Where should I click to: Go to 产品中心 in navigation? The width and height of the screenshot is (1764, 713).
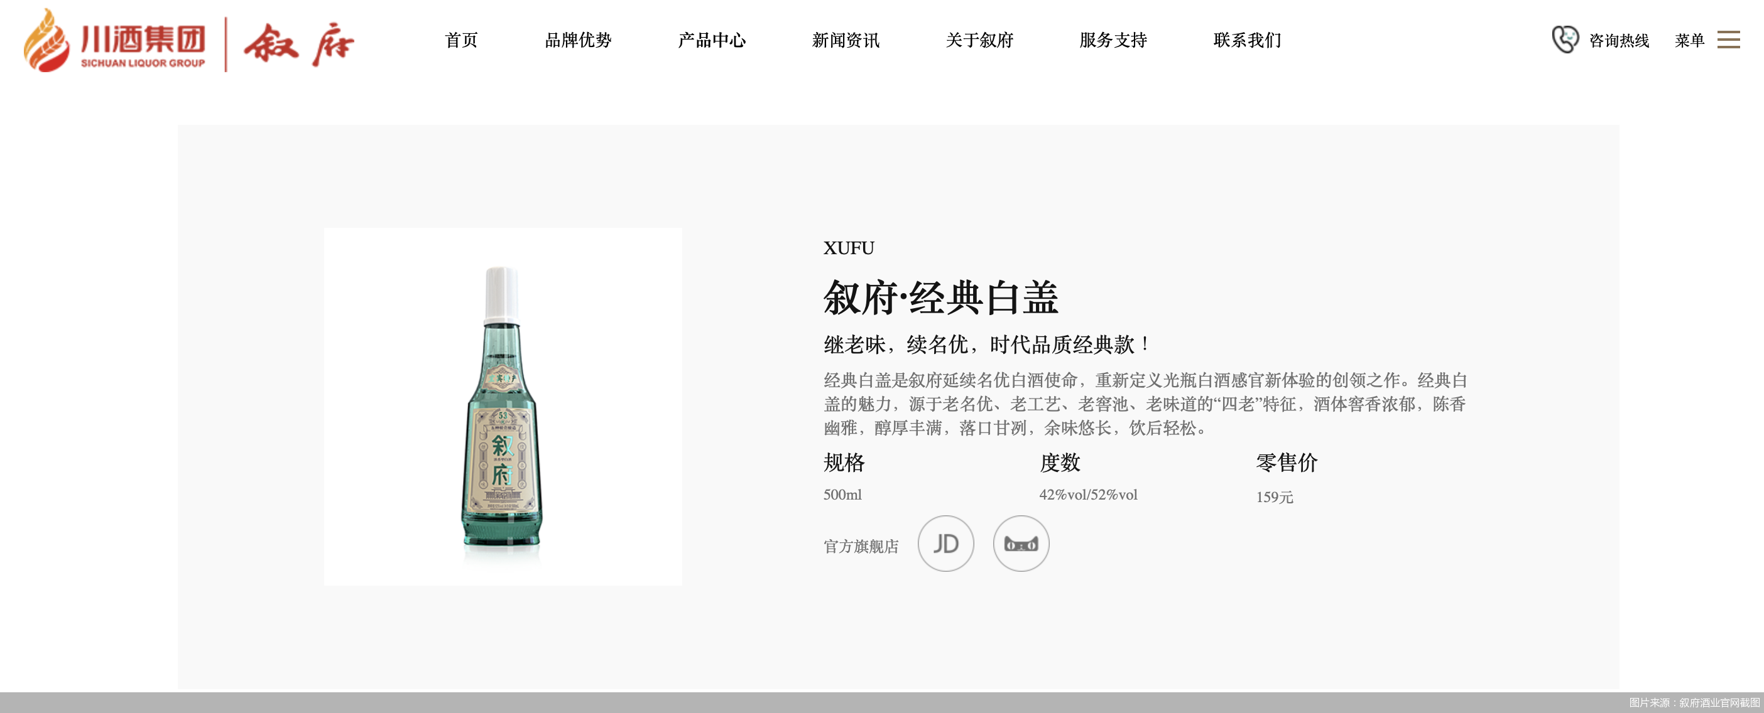click(712, 40)
